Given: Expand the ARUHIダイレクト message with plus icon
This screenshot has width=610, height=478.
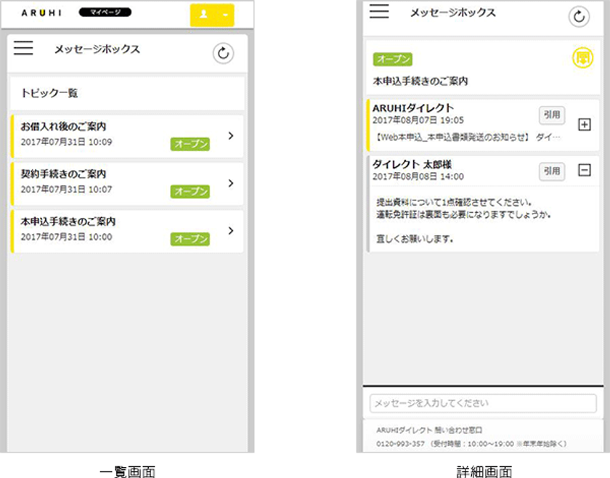Looking at the screenshot, I should (x=585, y=125).
